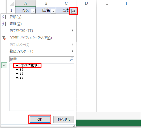Sort ascending with 昇順(S)

pyautogui.click(x=38, y=17)
